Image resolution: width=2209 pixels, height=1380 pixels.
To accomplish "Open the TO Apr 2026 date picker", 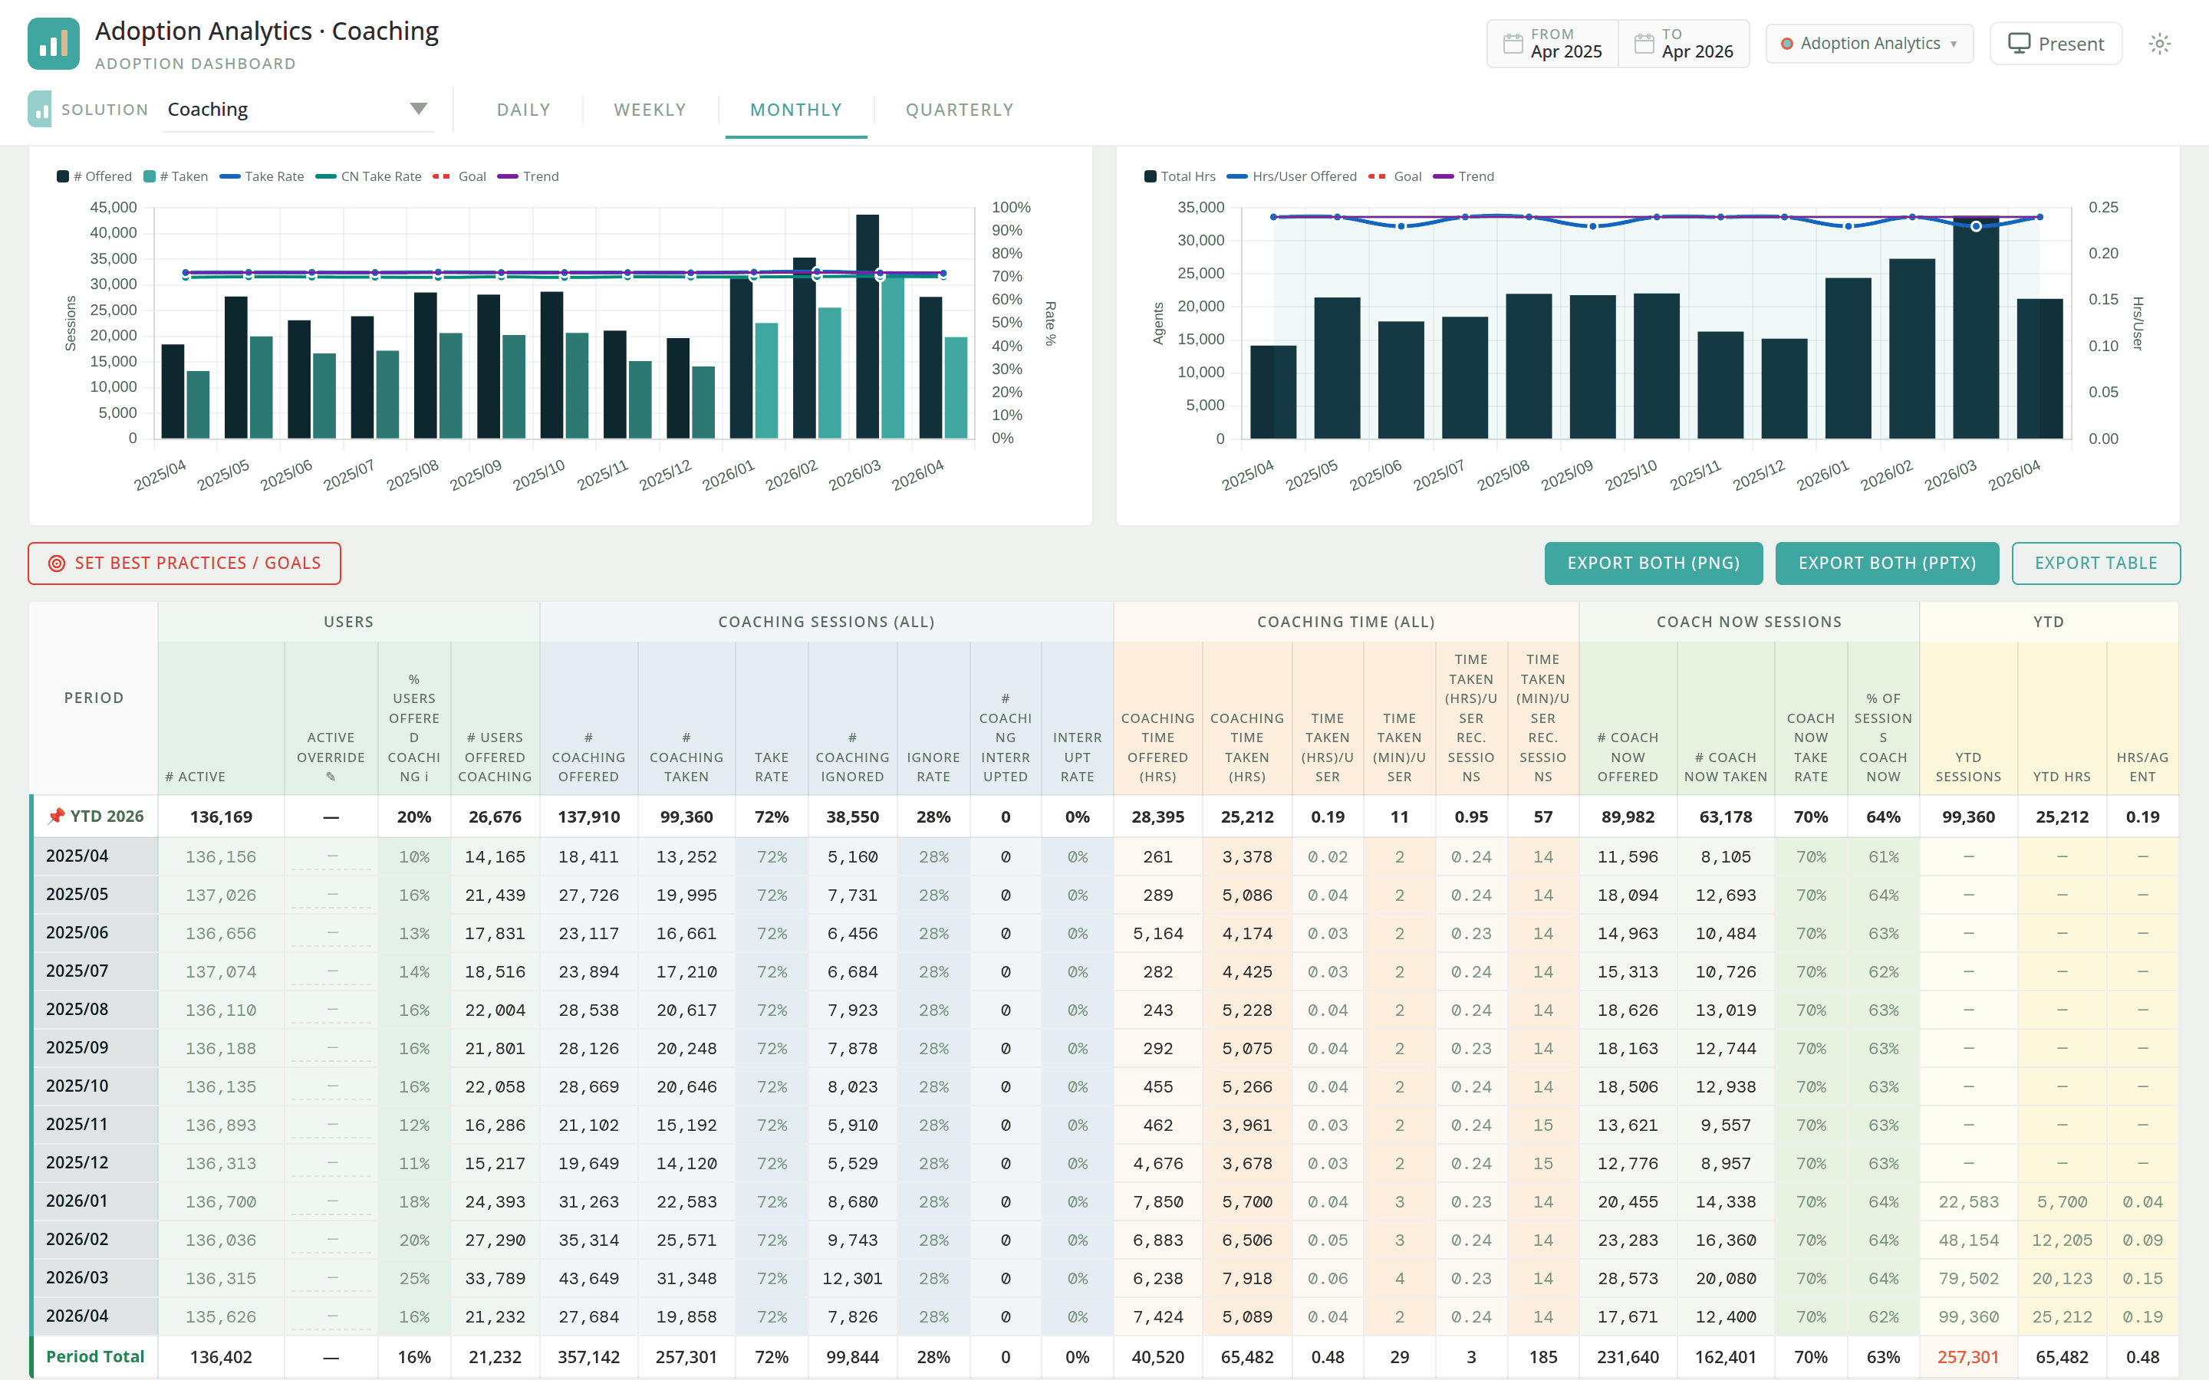I will click(x=1684, y=44).
